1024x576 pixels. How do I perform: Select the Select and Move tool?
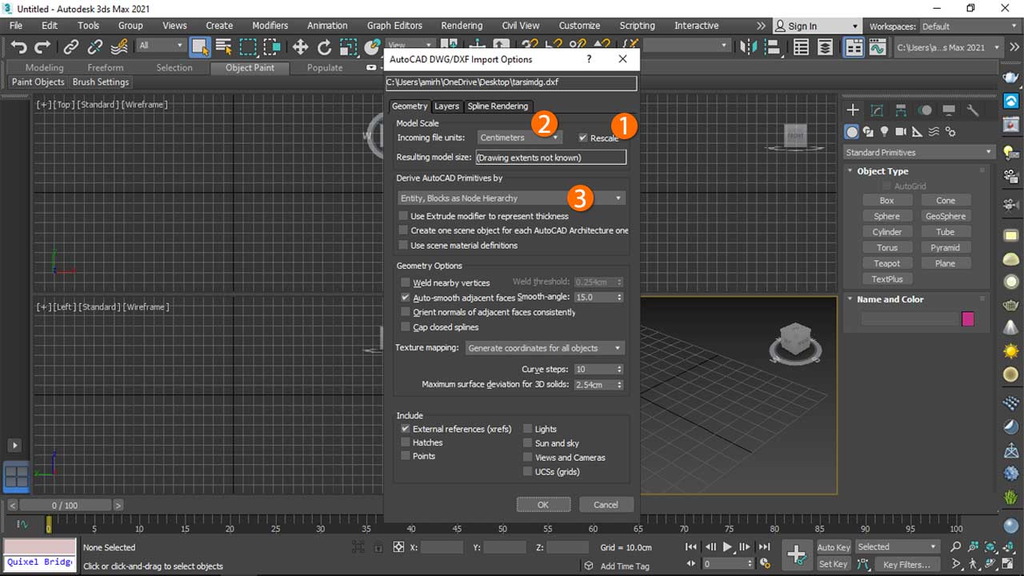click(300, 47)
